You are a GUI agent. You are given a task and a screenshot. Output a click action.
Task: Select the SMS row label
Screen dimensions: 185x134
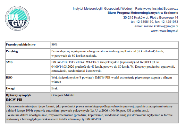pos(9,62)
